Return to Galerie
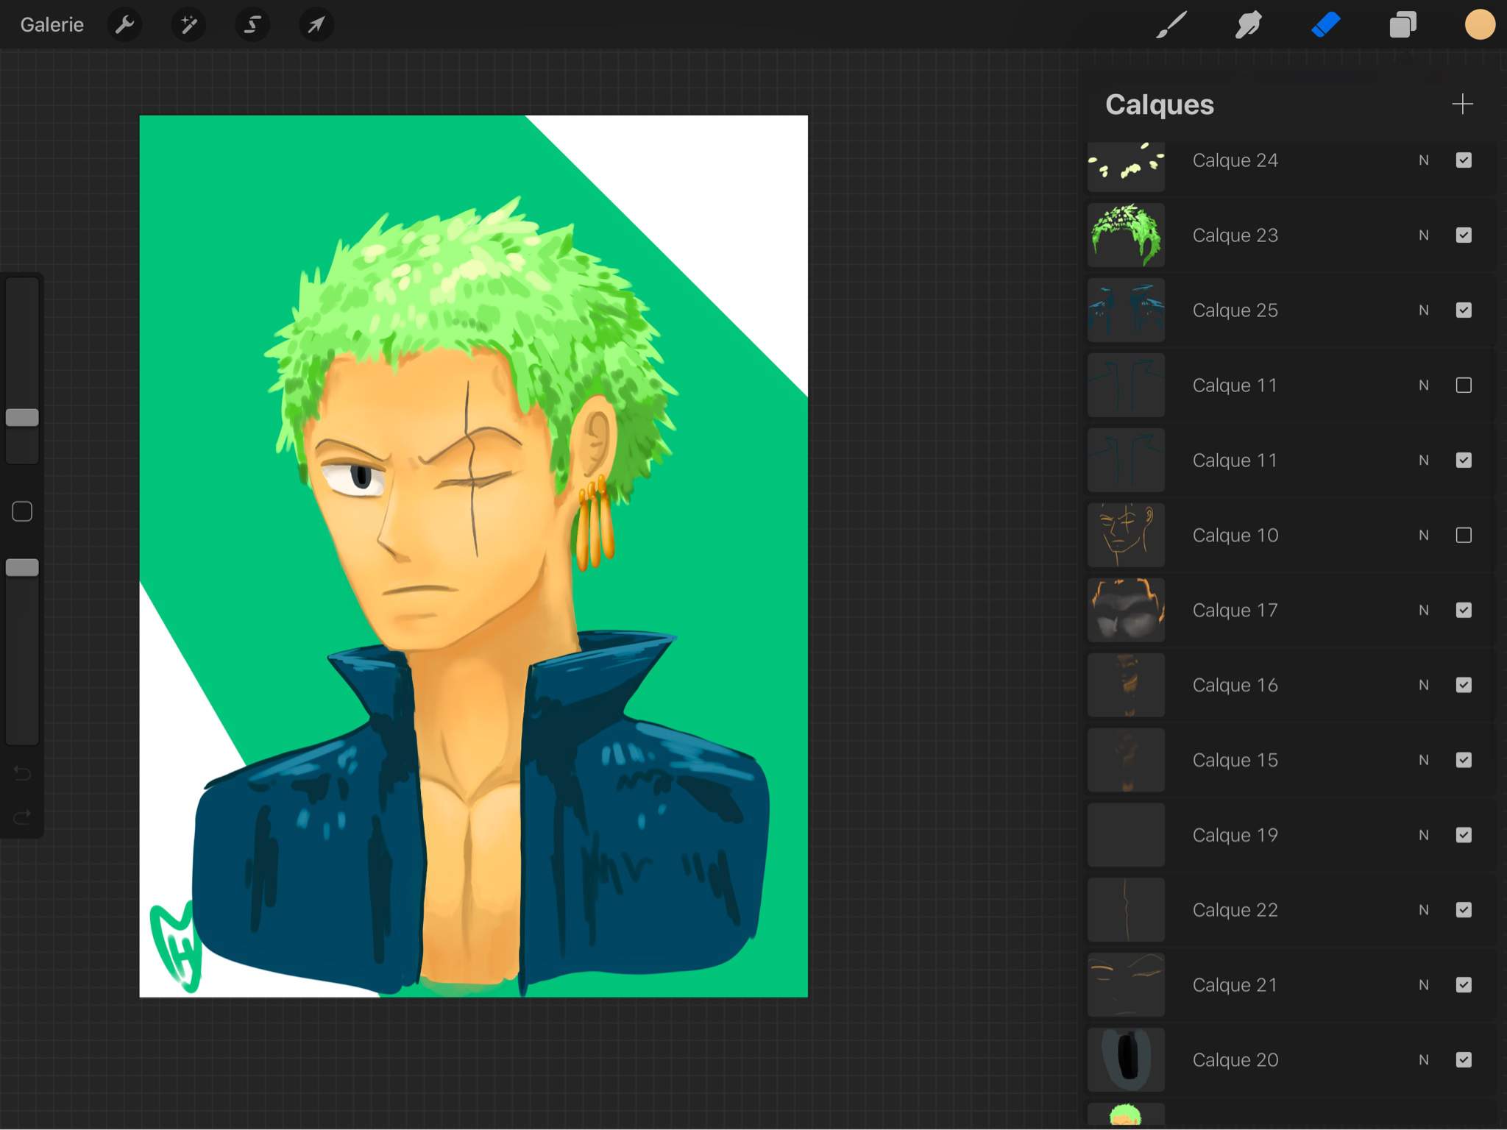1507x1130 pixels. pyautogui.click(x=52, y=25)
